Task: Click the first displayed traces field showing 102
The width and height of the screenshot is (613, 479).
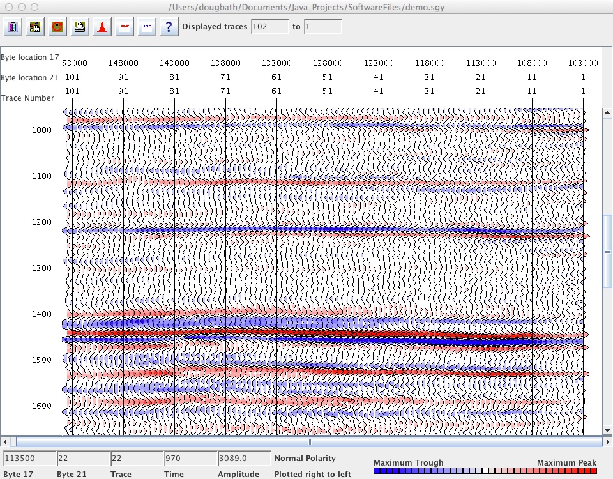Action: coord(269,27)
